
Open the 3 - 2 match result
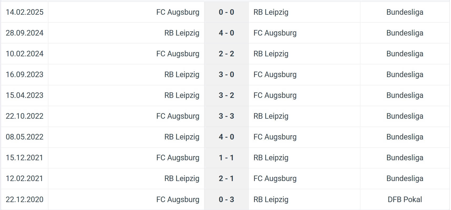tap(226, 95)
